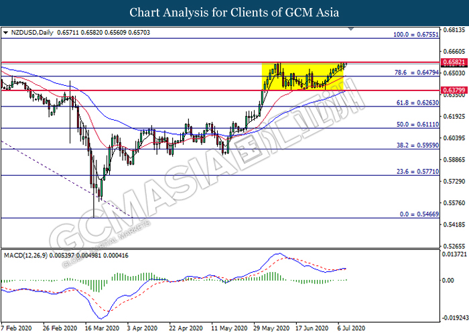
Task: Select the '38.2 = 0.59590' Fibonacci label
Action: click(417, 145)
